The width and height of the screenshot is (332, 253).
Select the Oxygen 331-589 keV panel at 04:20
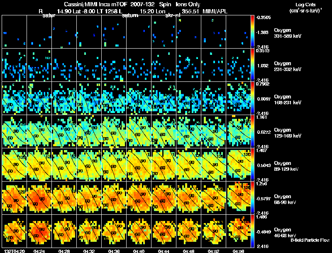pyautogui.click(x=15, y=32)
